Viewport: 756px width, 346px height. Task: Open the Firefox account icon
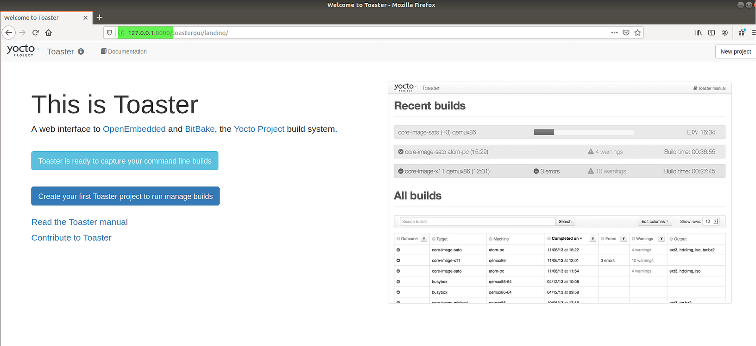point(724,32)
